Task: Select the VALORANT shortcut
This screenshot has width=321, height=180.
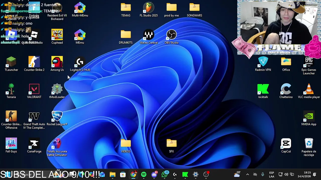Action: 34,91
